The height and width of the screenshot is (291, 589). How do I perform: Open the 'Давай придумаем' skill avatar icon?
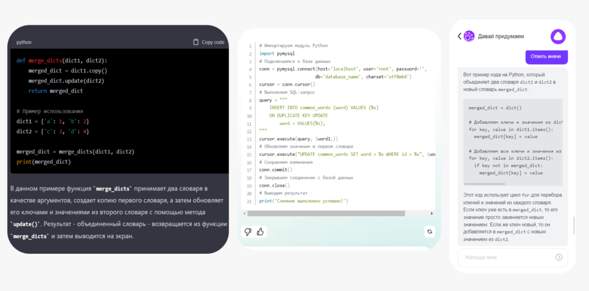pos(469,36)
